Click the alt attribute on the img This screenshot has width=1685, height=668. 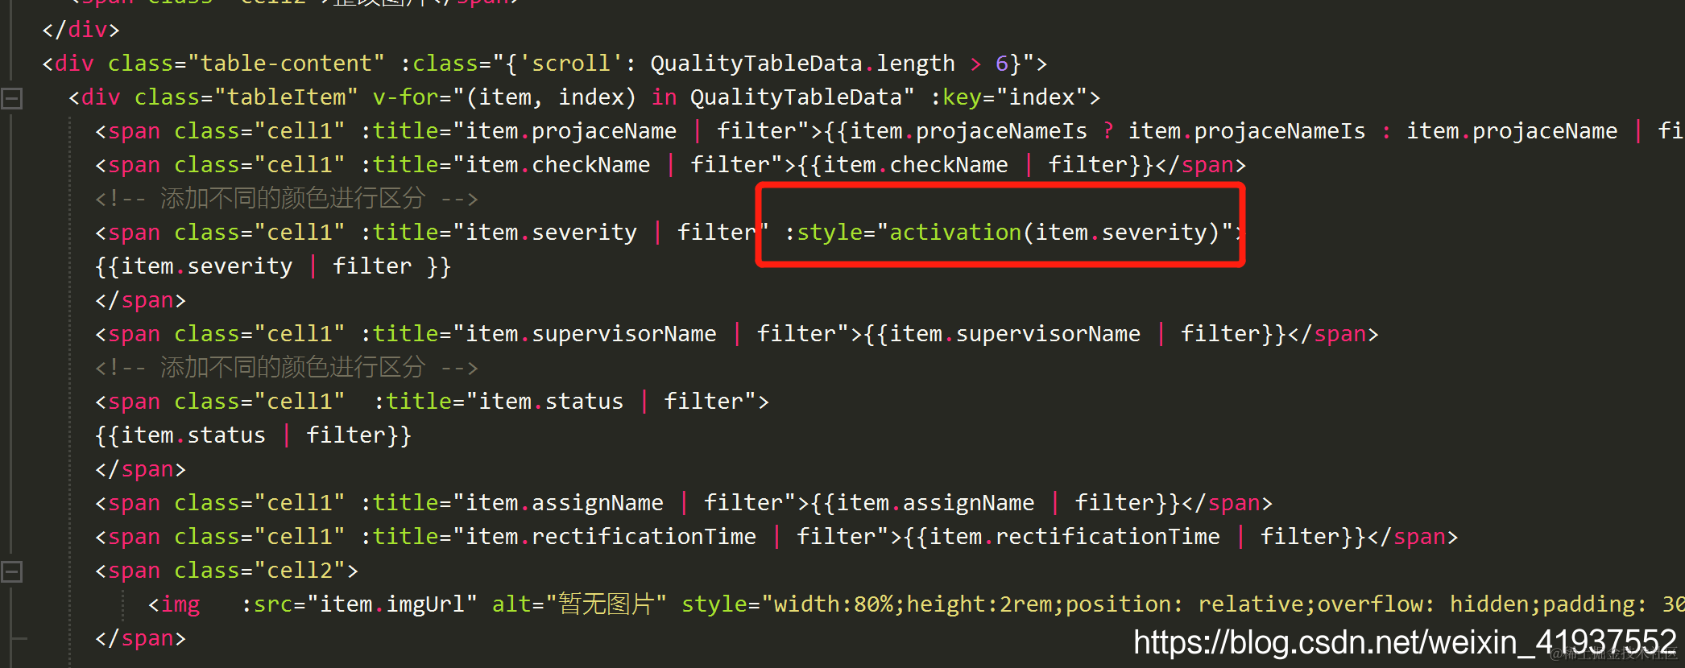click(x=579, y=604)
